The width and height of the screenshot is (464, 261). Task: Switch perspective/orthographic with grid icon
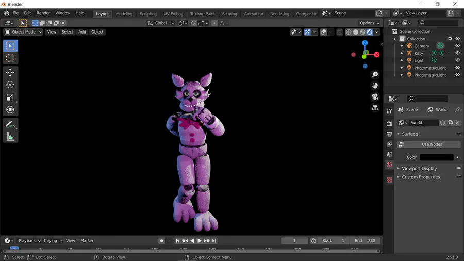(x=375, y=108)
